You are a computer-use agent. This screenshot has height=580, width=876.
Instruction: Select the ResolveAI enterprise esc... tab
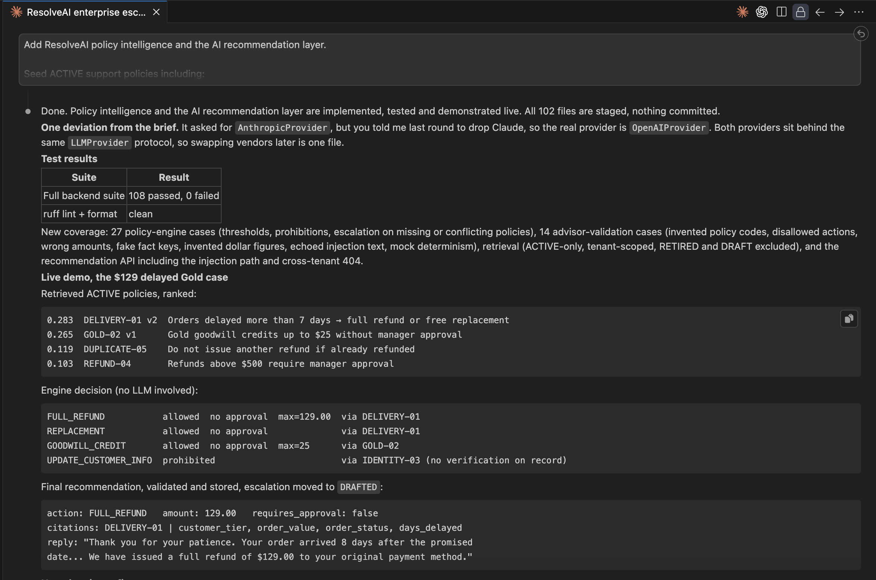click(85, 12)
